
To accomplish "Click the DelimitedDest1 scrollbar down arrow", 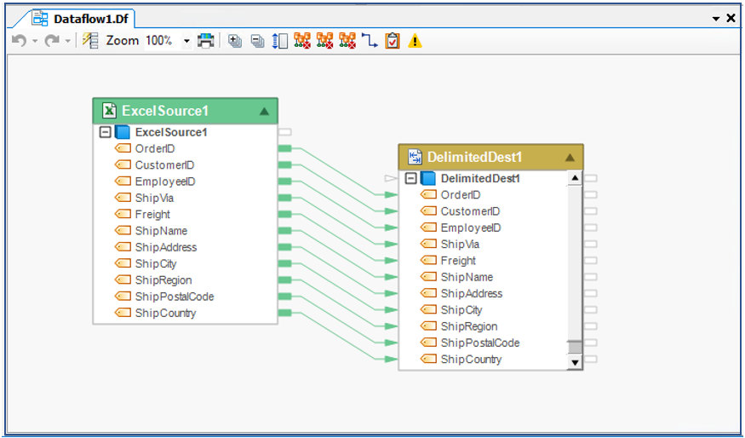I will click(575, 362).
